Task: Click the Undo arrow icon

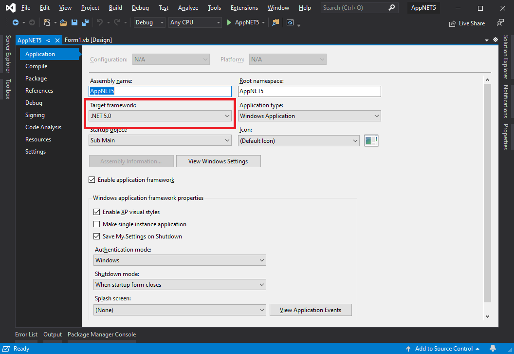Action: pyautogui.click(x=100, y=22)
